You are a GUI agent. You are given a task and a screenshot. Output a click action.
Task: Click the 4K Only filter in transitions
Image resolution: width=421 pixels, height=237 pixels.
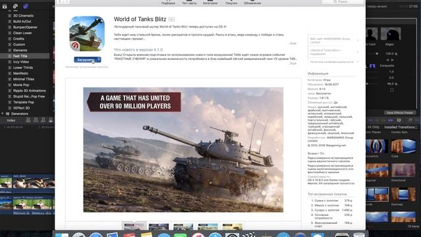click(374, 127)
